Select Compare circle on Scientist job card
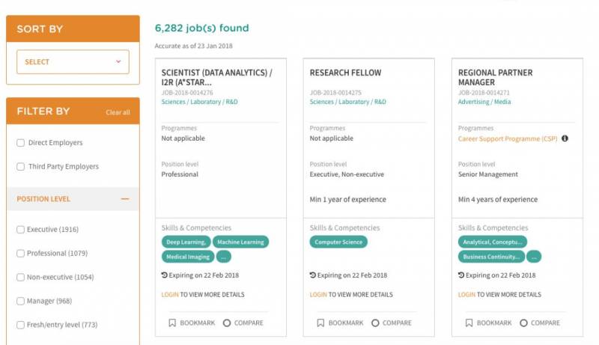 coord(227,323)
